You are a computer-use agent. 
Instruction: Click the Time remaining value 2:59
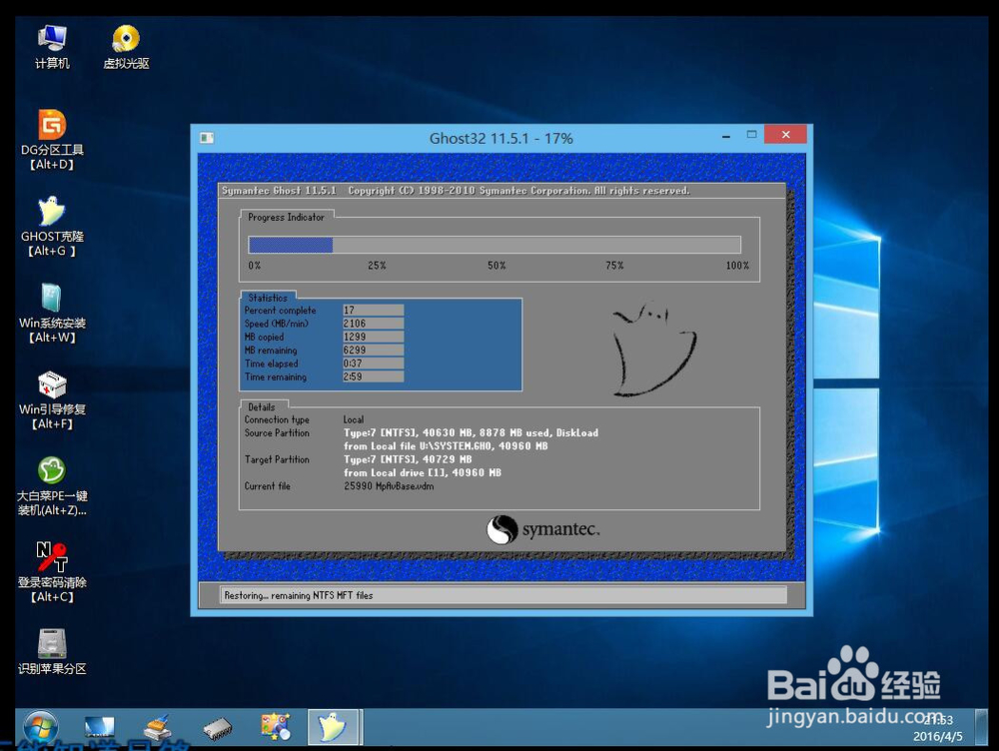(373, 377)
